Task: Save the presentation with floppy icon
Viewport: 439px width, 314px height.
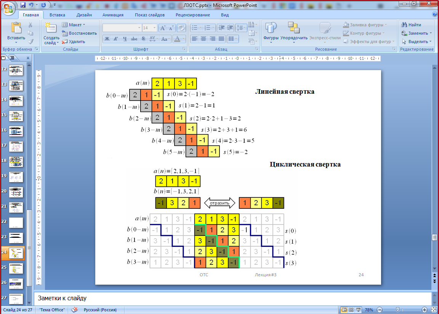Action: point(23,5)
